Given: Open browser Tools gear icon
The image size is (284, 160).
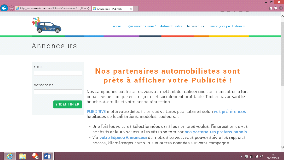Looking at the screenshot, I should pos(281,8).
